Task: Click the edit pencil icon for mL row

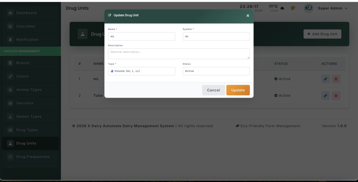Action: [325, 79]
